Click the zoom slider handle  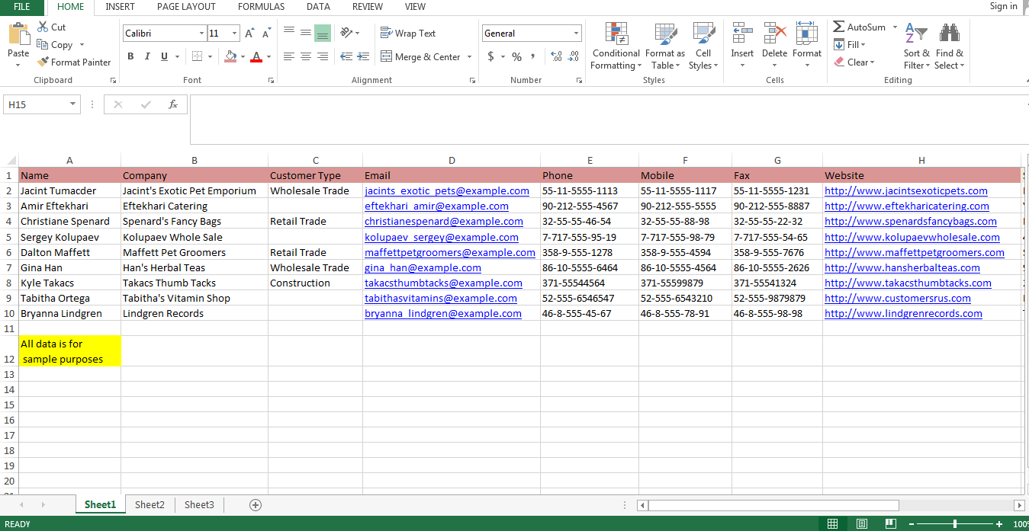(x=955, y=524)
